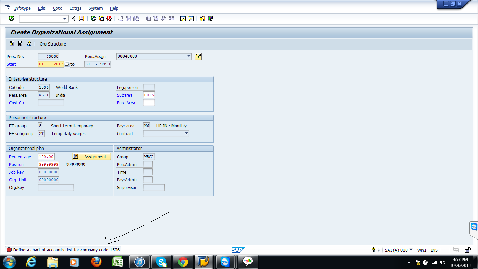Select the Back arrow icon
The height and width of the screenshot is (269, 478).
coord(93,19)
